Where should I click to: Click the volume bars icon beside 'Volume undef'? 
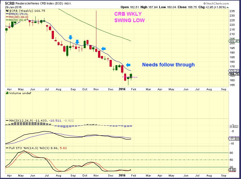7,93
